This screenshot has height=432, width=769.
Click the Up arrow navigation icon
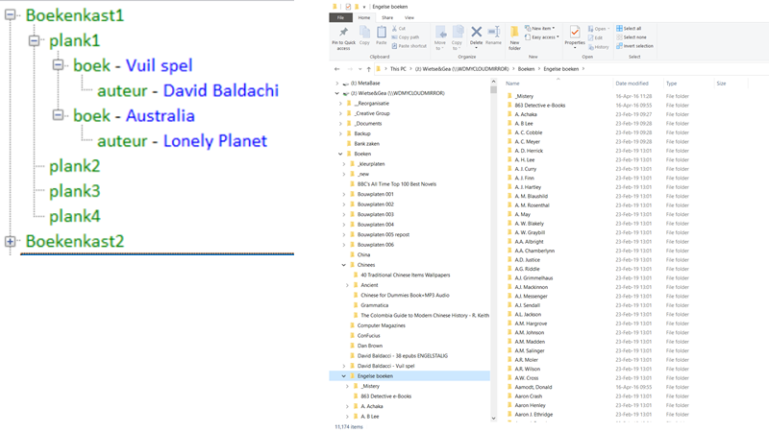(369, 69)
